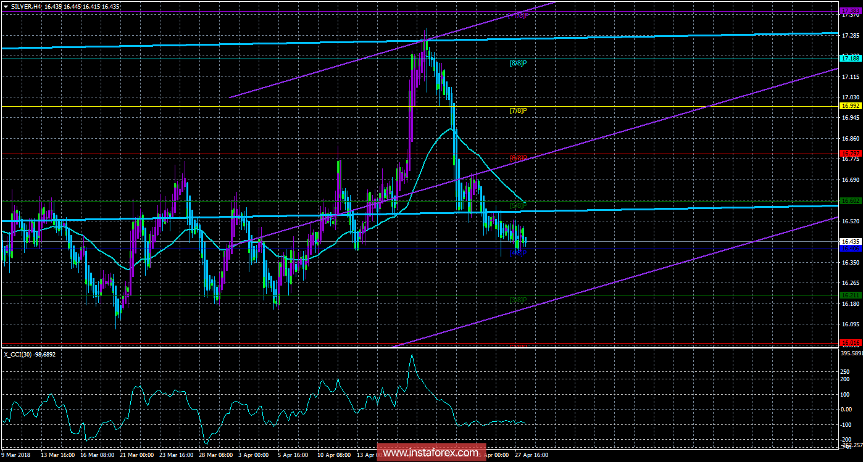Click the white 16.435 current price tag
The height and width of the screenshot is (462, 863).
tap(850, 242)
